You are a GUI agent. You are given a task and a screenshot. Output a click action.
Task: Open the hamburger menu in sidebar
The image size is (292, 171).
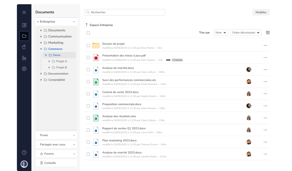pos(24,12)
